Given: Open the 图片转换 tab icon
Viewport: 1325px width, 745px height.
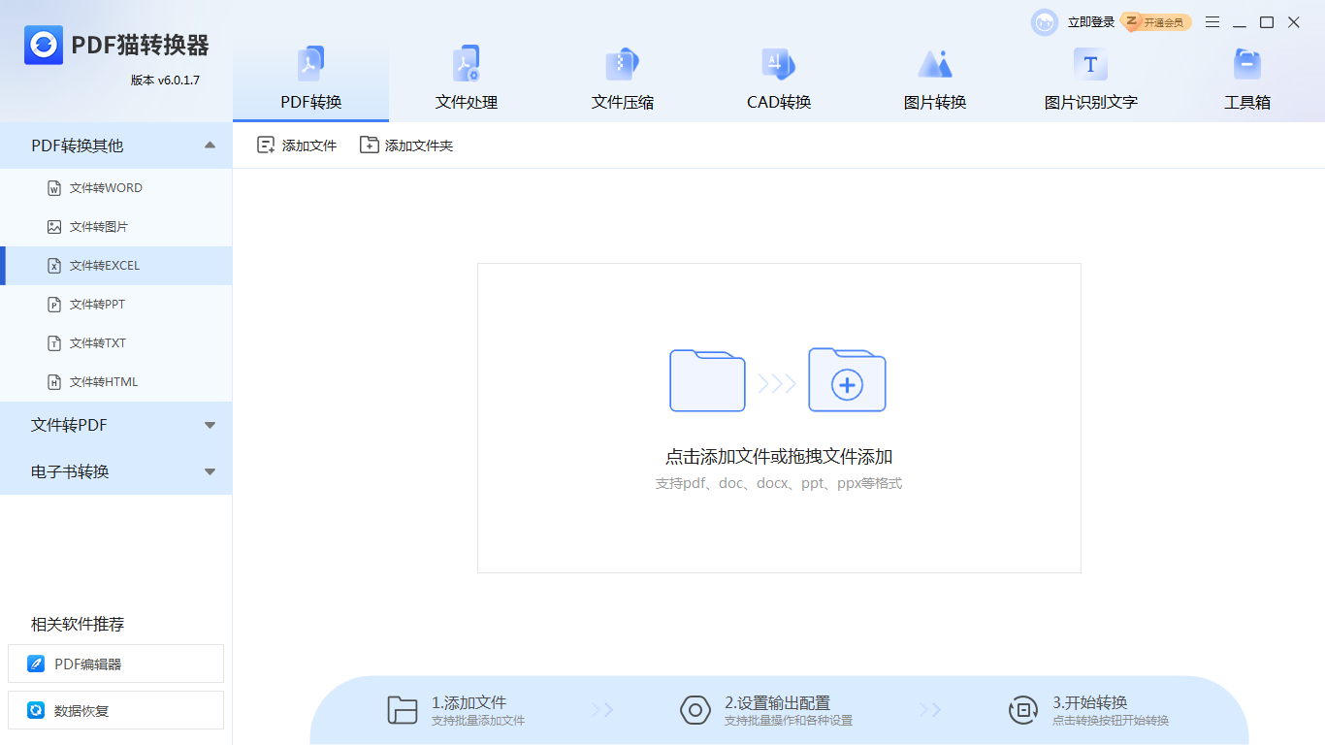Looking at the screenshot, I should tap(935, 64).
